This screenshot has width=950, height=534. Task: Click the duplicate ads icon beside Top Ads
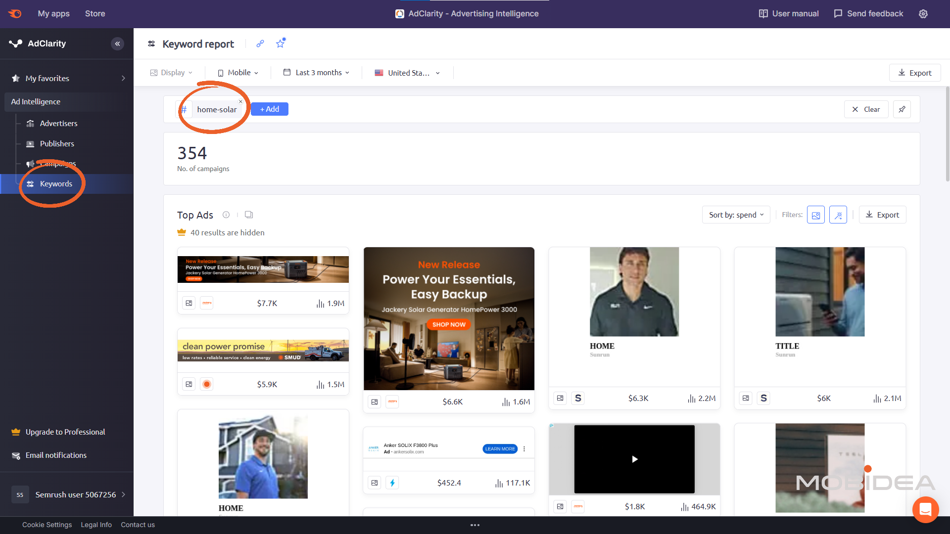pos(248,215)
